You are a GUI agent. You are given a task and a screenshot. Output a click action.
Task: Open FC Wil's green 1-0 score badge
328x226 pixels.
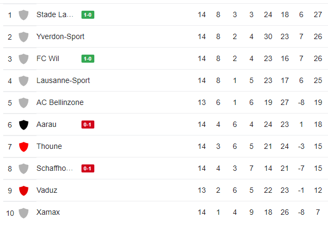tap(87, 59)
